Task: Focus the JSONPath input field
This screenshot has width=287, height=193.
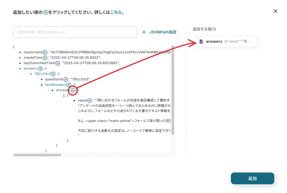Action: tap(75, 32)
